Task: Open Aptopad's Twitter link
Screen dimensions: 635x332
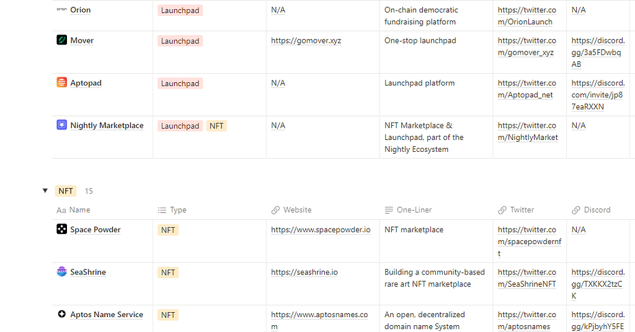Action: [x=527, y=89]
